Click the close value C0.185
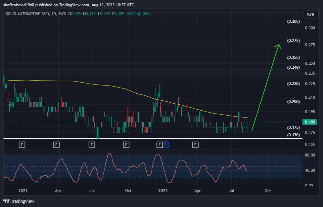Image resolution: width=323 pixels, height=207 pixels. pyautogui.click(x=118, y=14)
